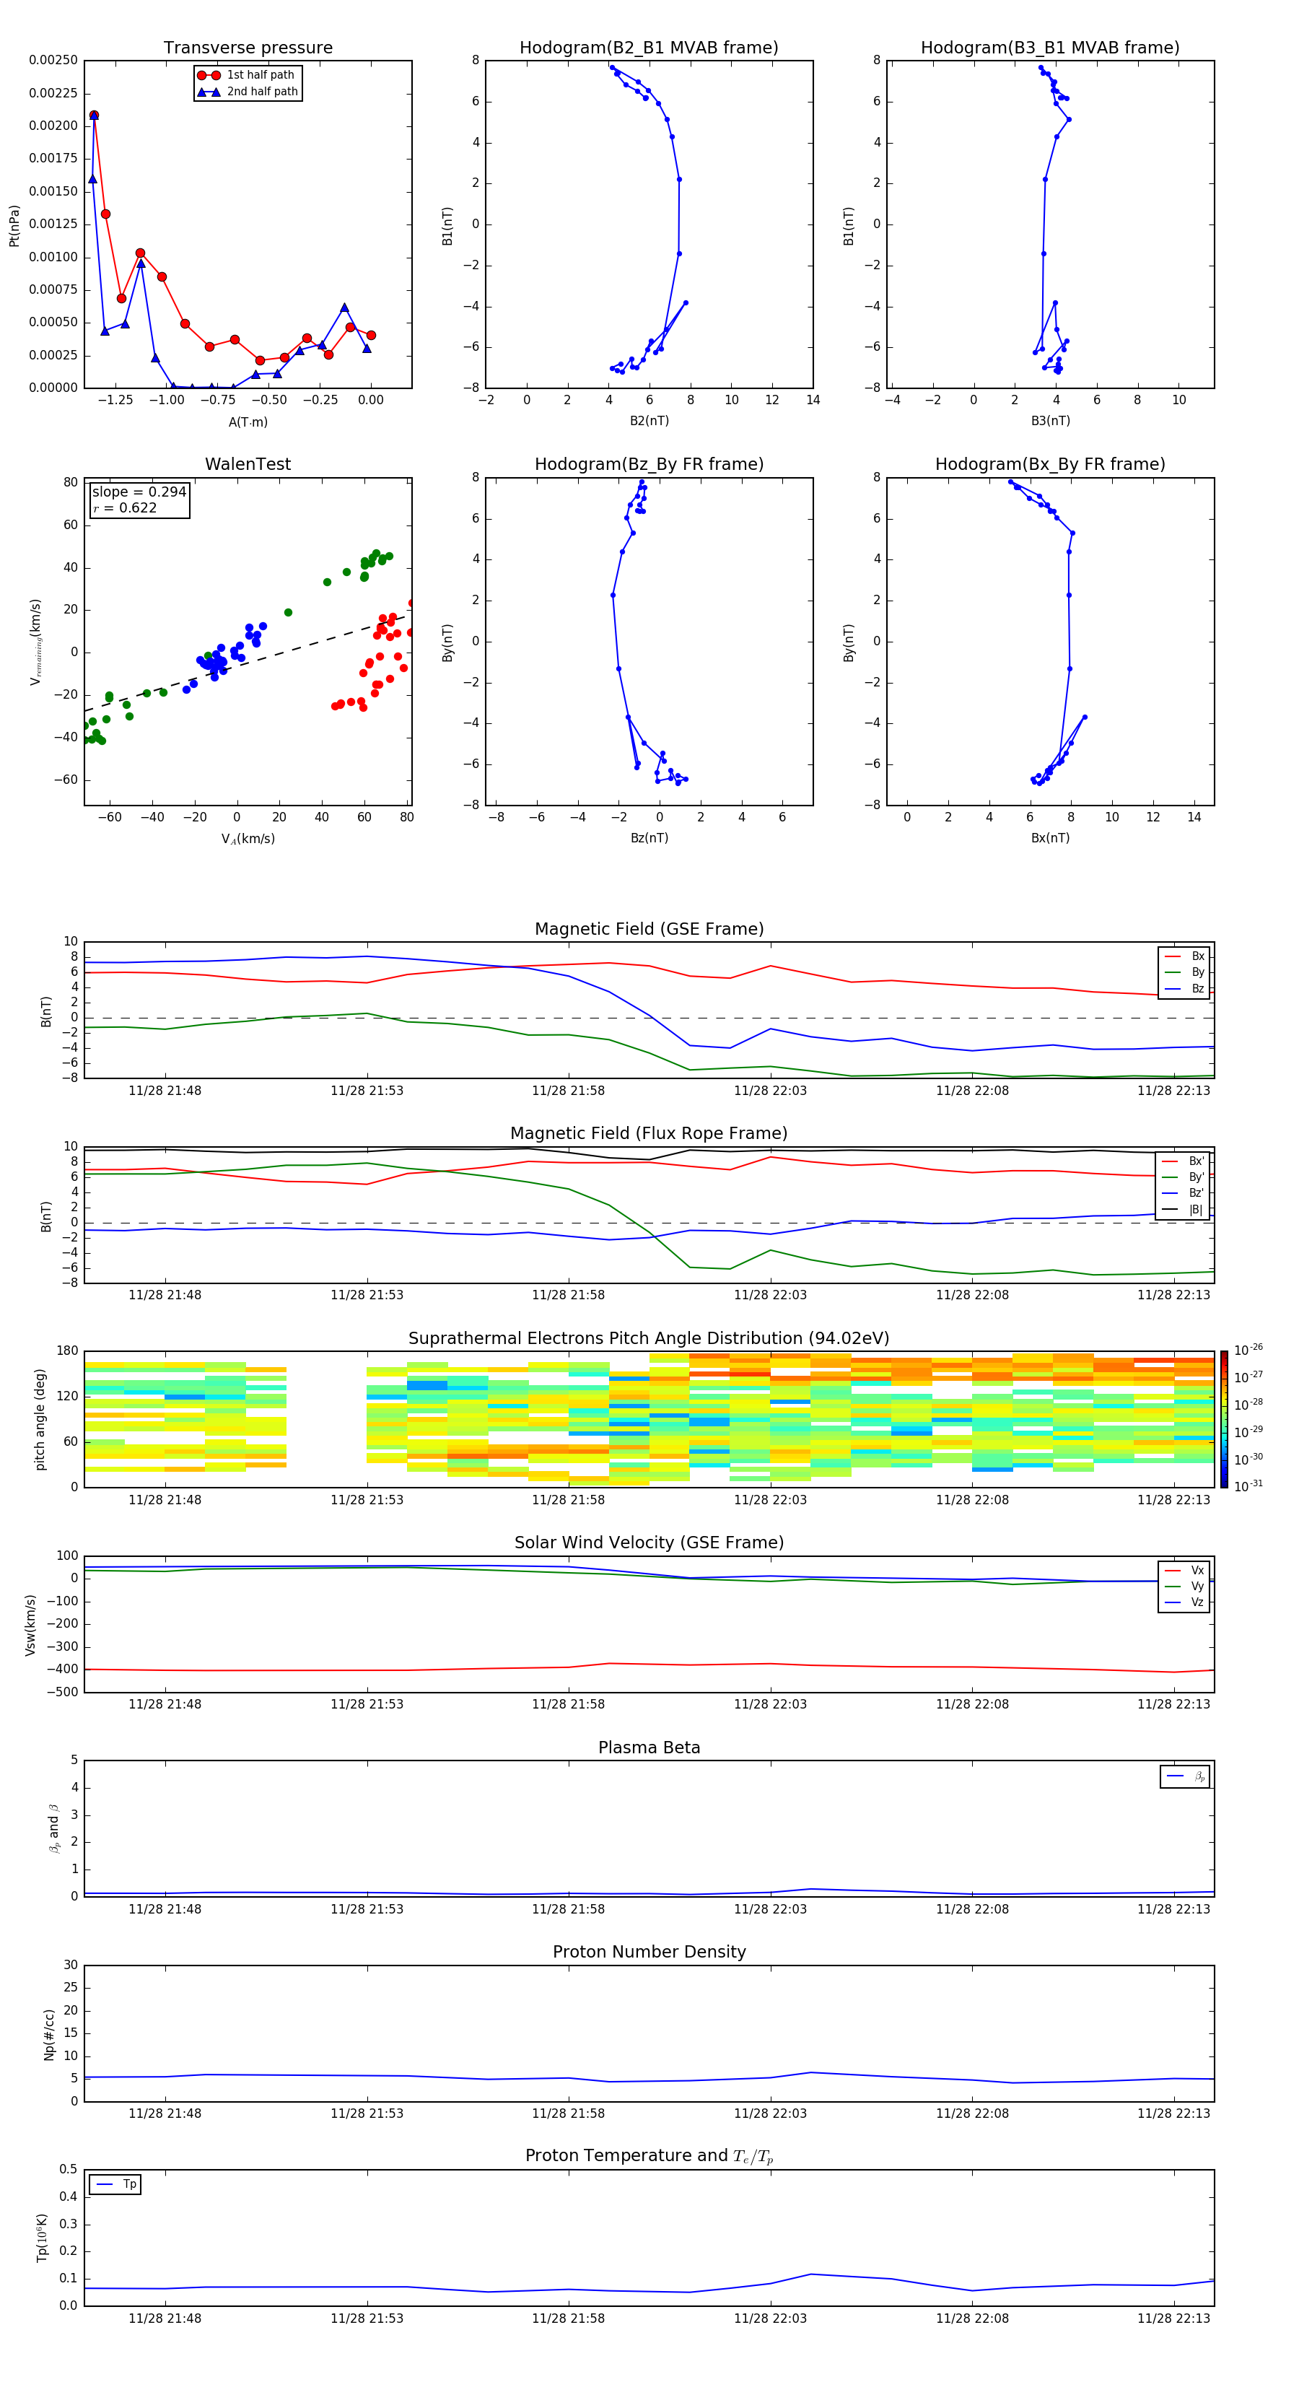This screenshot has width=1299, height=2382.
Task: Select the '2nd half path' legend entry
Action: 248,92
